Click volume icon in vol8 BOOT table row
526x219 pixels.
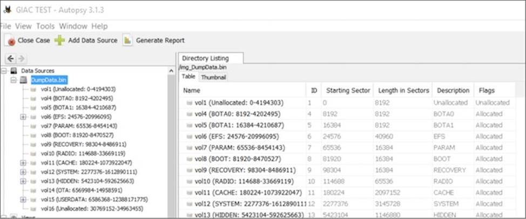pos(190,159)
